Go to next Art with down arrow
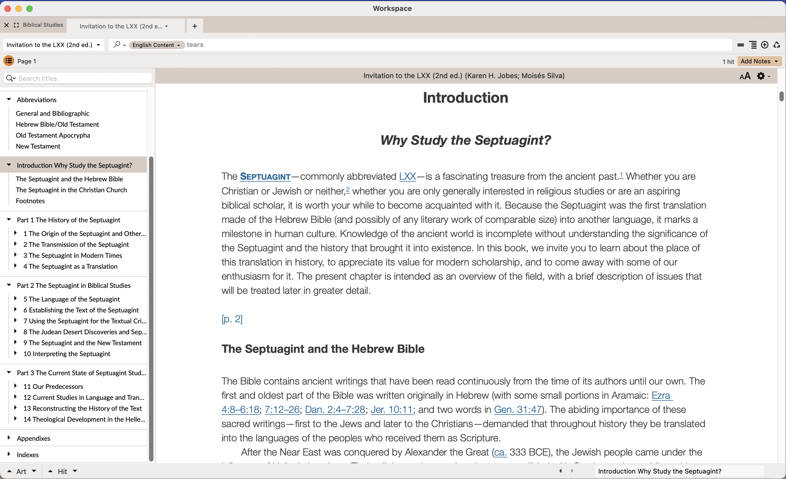The width and height of the screenshot is (786, 479). tap(34, 471)
